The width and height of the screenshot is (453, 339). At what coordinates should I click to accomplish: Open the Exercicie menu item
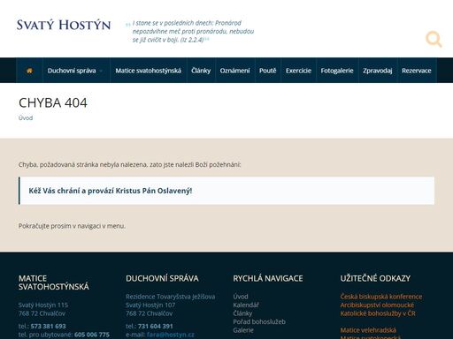[298, 71]
